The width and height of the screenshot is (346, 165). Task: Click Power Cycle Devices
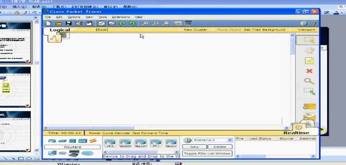(x=109, y=133)
